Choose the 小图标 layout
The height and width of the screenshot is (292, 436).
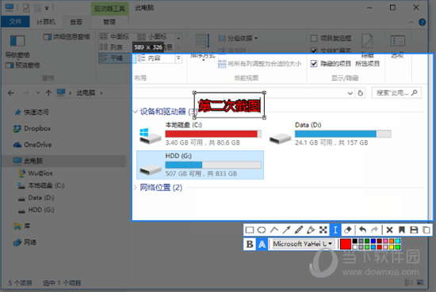pos(152,36)
